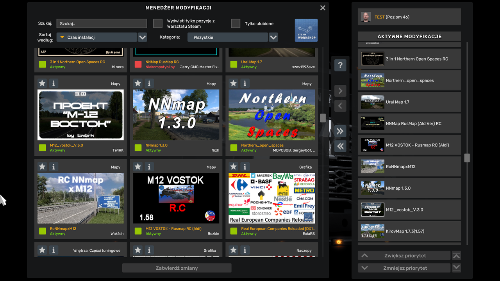Open the help question mark icon
Screen dimensions: 500x281
point(340,65)
